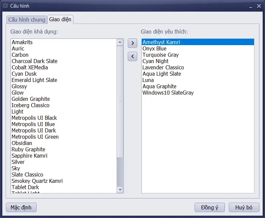Pick Golden Graphite
This screenshot has height=218, width=265.
coord(64,99)
